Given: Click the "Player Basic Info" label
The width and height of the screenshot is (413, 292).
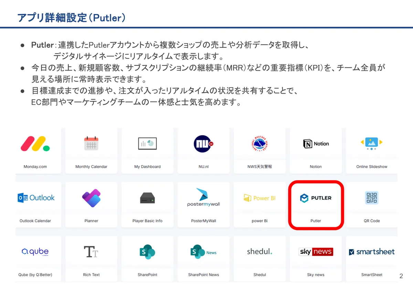Looking at the screenshot, I should tap(147, 221).
